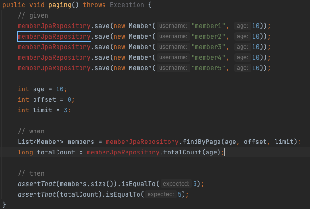Click the expected hint value 5
Screen dimensions: 310x209
pos(180,194)
